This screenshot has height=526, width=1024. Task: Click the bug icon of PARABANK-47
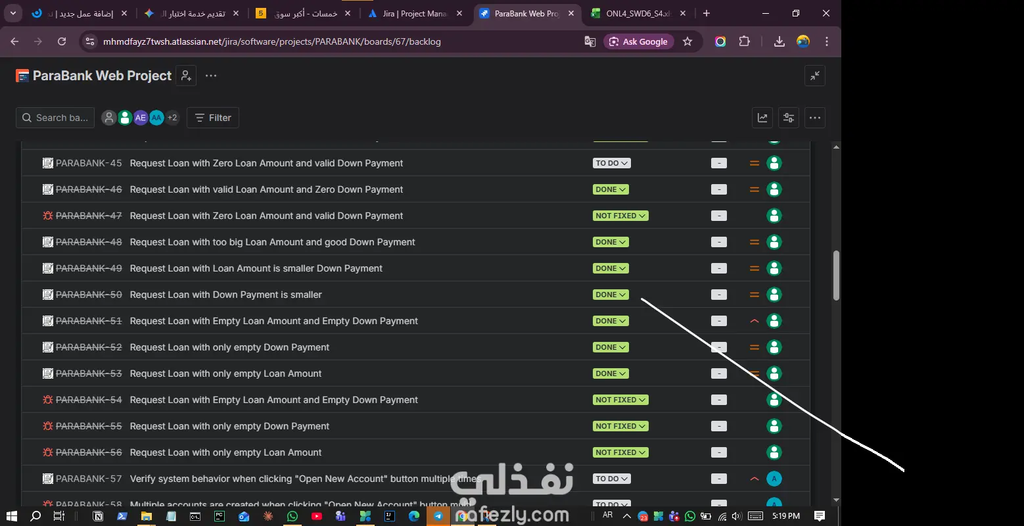pyautogui.click(x=48, y=216)
